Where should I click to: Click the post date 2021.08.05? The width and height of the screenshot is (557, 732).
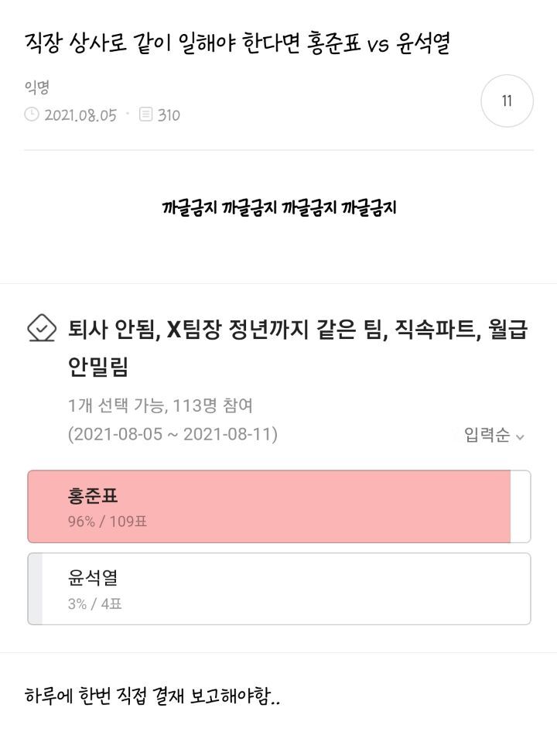click(80, 115)
